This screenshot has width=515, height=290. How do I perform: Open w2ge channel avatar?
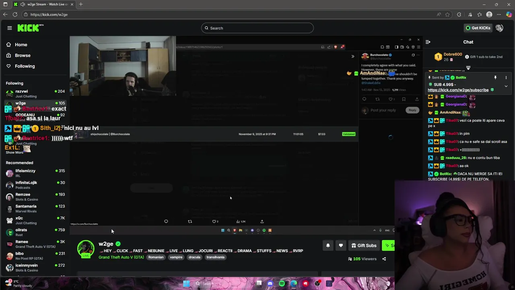tap(86, 249)
